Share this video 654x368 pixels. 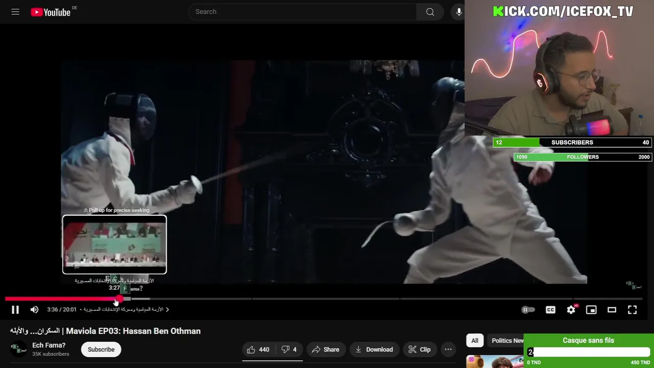pos(325,350)
